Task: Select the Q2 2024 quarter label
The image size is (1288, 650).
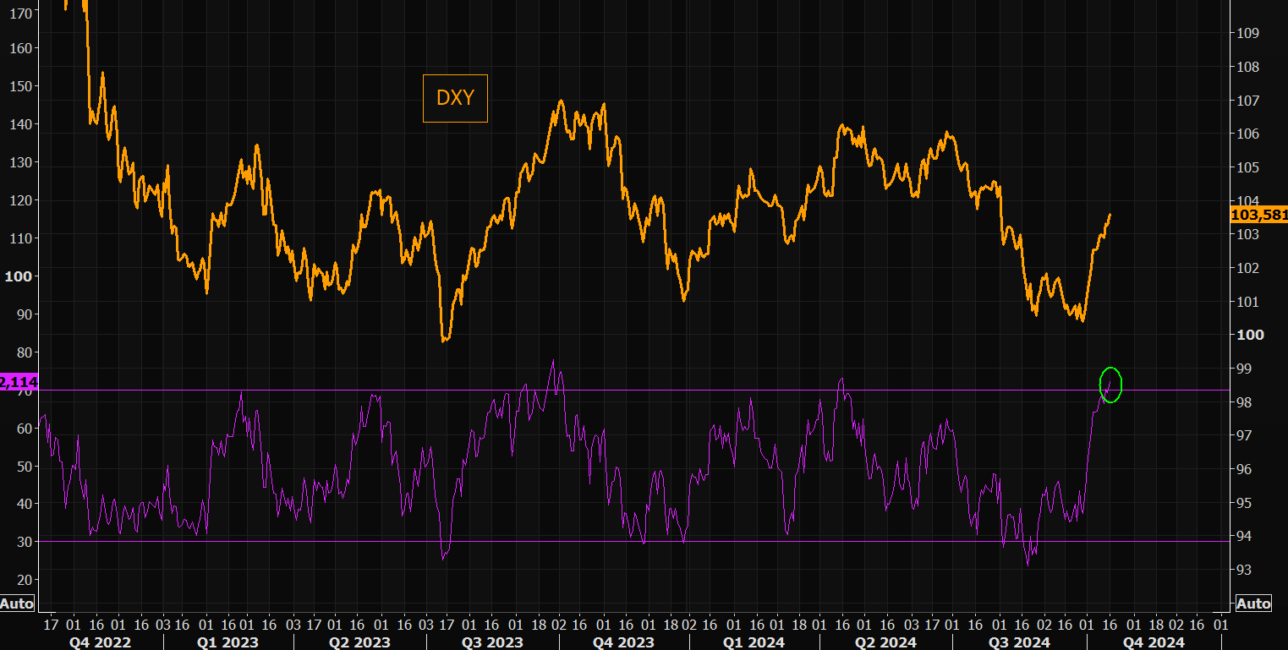Action: pyautogui.click(x=885, y=642)
